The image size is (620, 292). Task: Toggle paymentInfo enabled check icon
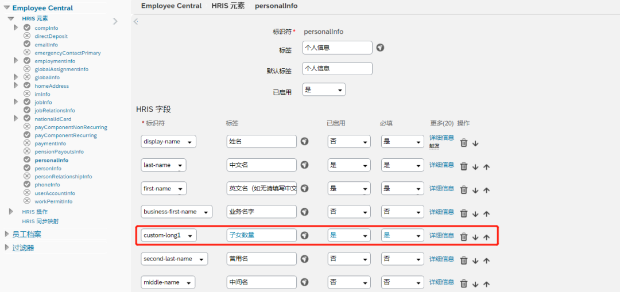click(27, 143)
